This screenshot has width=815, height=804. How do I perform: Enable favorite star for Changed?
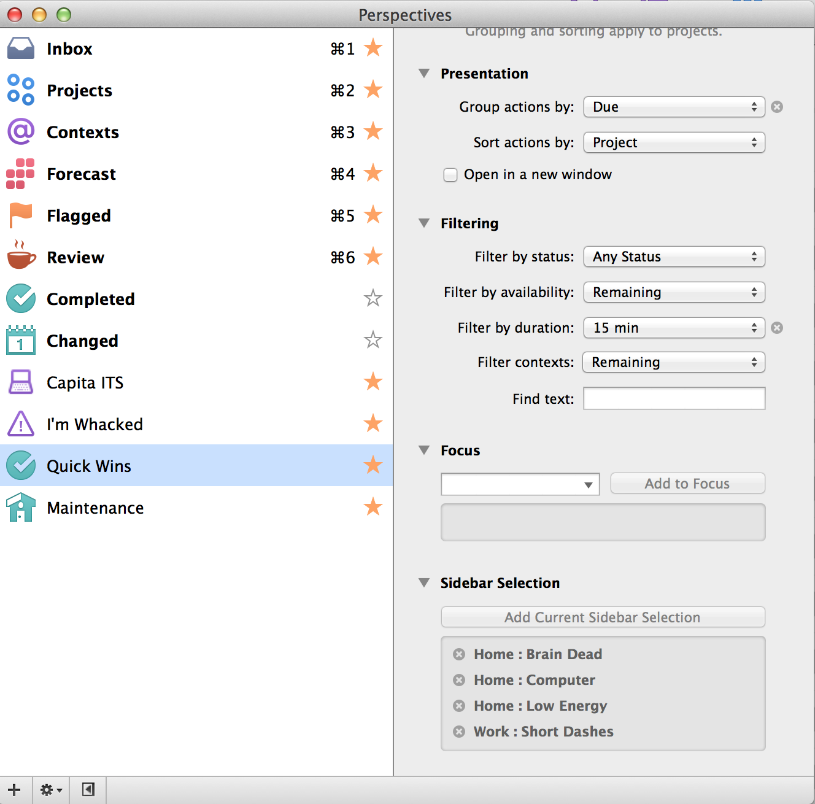(x=373, y=340)
